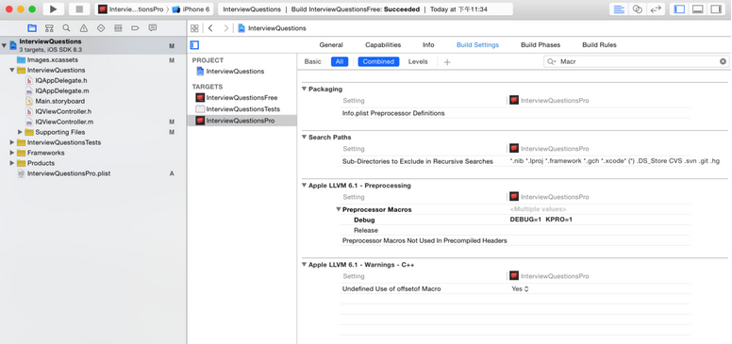Edit the Debug value DEBUG=1 KPRO=1
Viewport: 732px width, 344px height.
point(541,220)
